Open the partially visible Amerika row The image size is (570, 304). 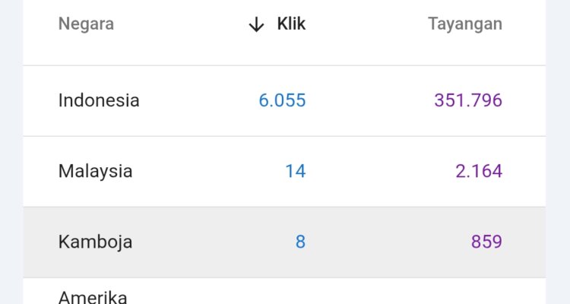point(93,296)
